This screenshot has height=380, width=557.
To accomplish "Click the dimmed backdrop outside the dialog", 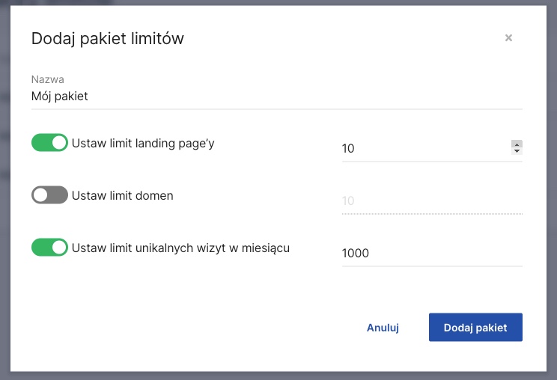I will point(4,187).
